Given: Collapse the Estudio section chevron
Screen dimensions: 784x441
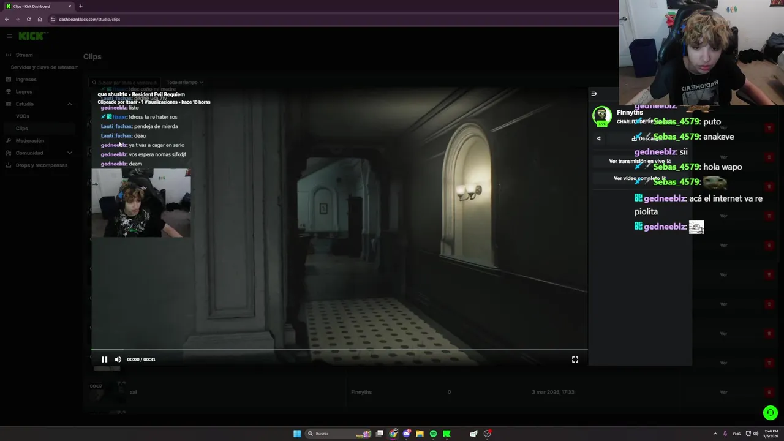Looking at the screenshot, I should (69, 104).
